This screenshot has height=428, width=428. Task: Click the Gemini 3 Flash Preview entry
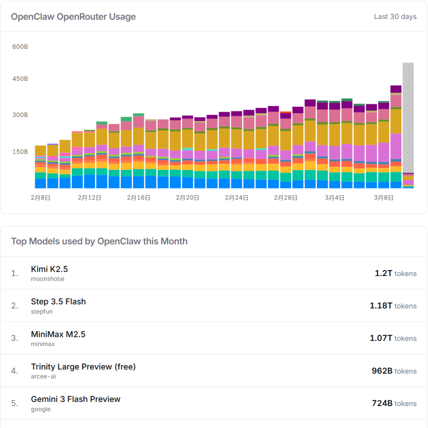click(x=75, y=399)
